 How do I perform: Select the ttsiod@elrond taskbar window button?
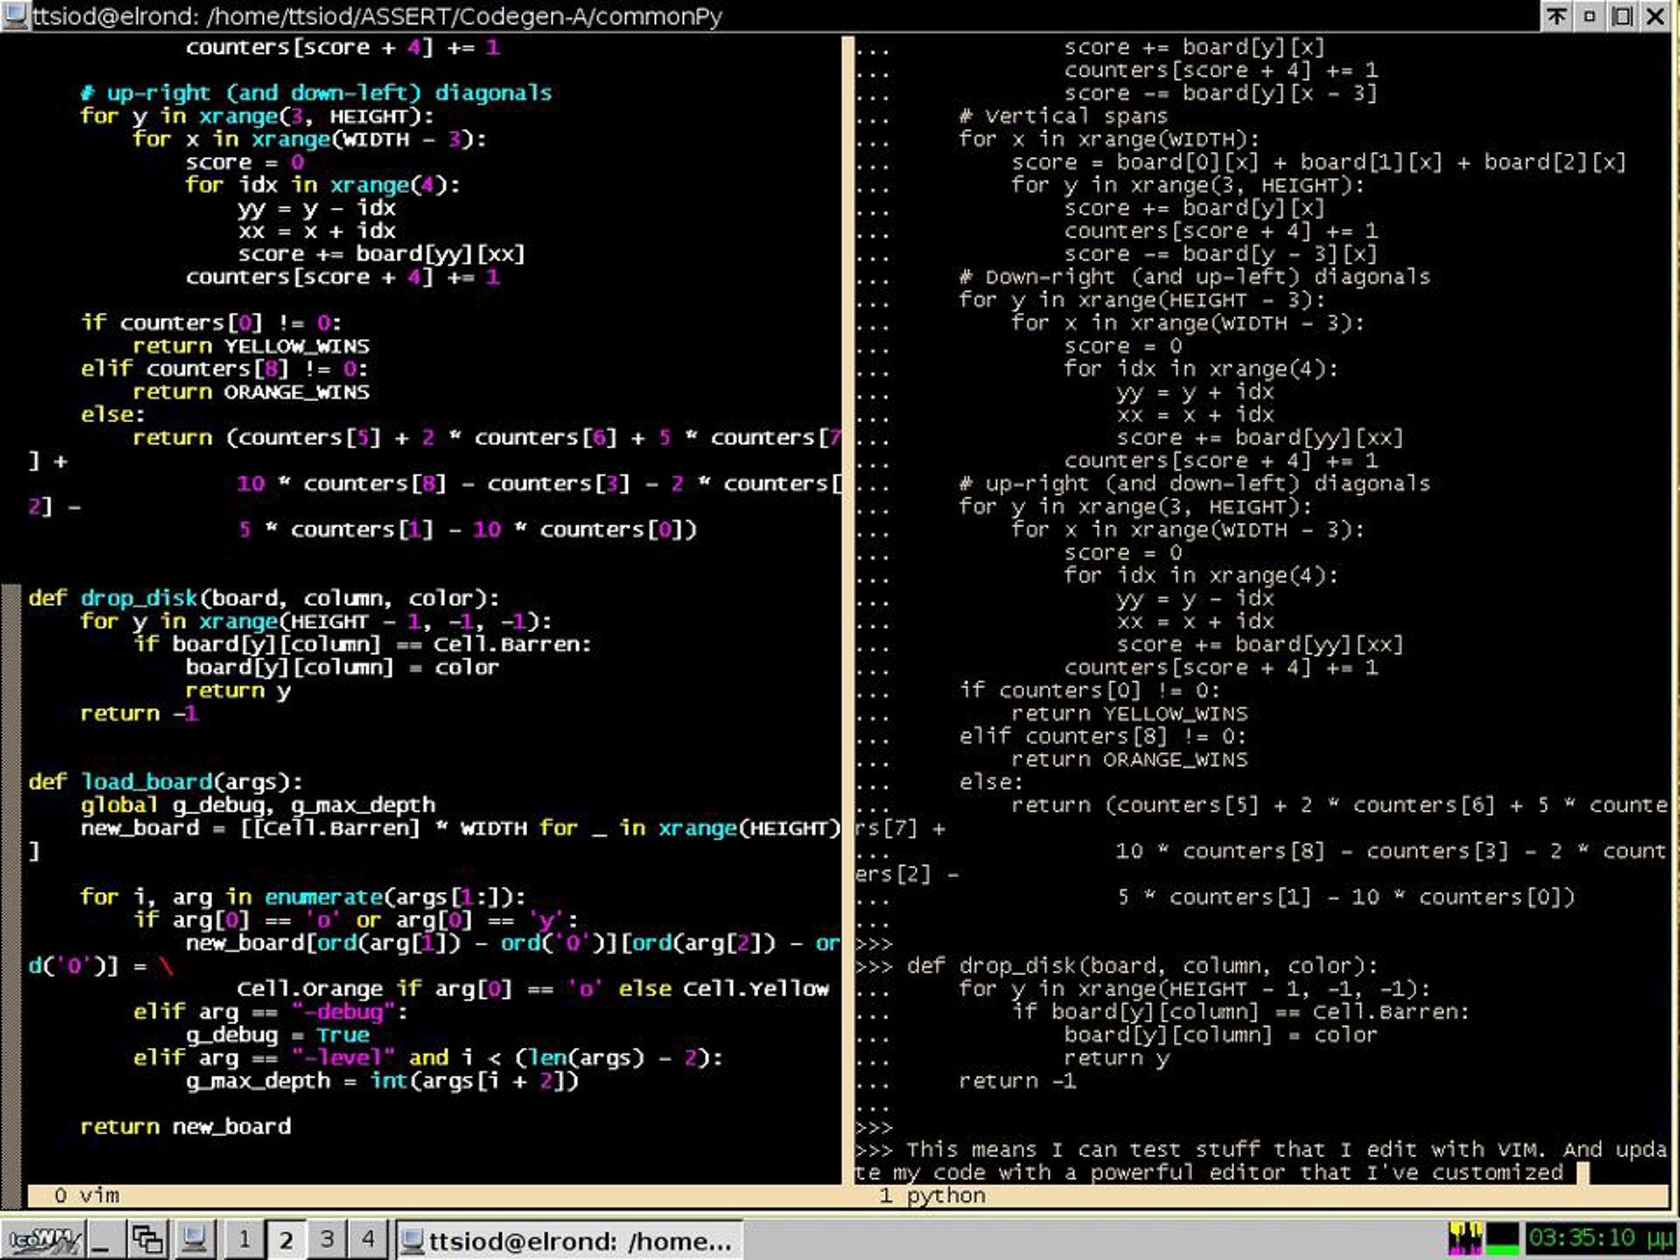(x=568, y=1241)
